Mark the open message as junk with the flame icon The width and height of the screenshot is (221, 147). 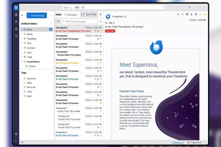point(192,14)
